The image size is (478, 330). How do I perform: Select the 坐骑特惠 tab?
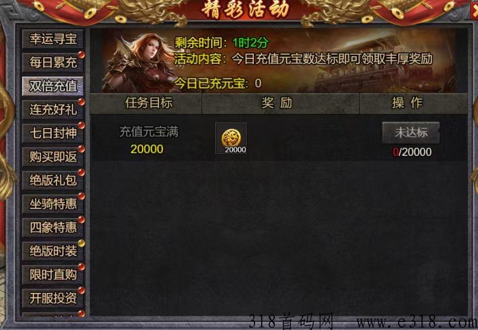pyautogui.click(x=52, y=204)
